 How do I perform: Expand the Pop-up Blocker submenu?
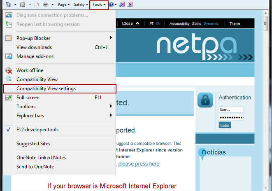tap(111, 38)
